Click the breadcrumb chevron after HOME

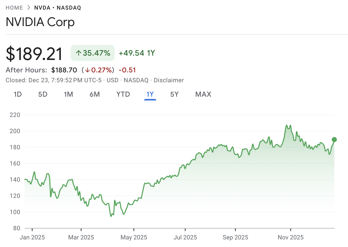[28, 7]
